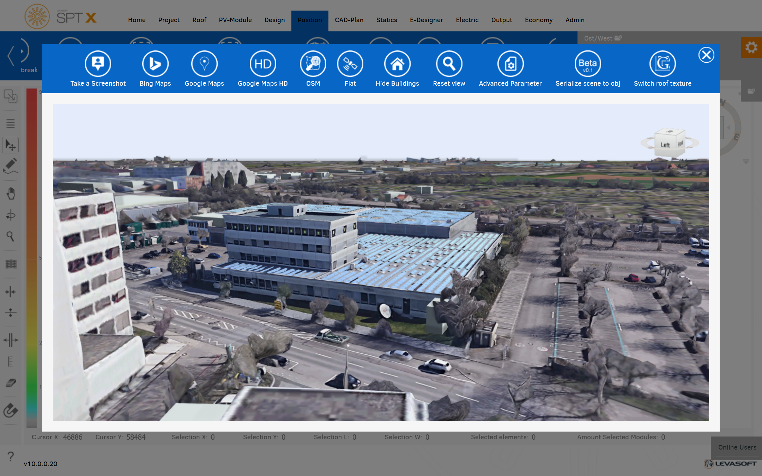The width and height of the screenshot is (762, 476).
Task: Toggle Hide Buildings in the 3D view
Action: point(397,64)
